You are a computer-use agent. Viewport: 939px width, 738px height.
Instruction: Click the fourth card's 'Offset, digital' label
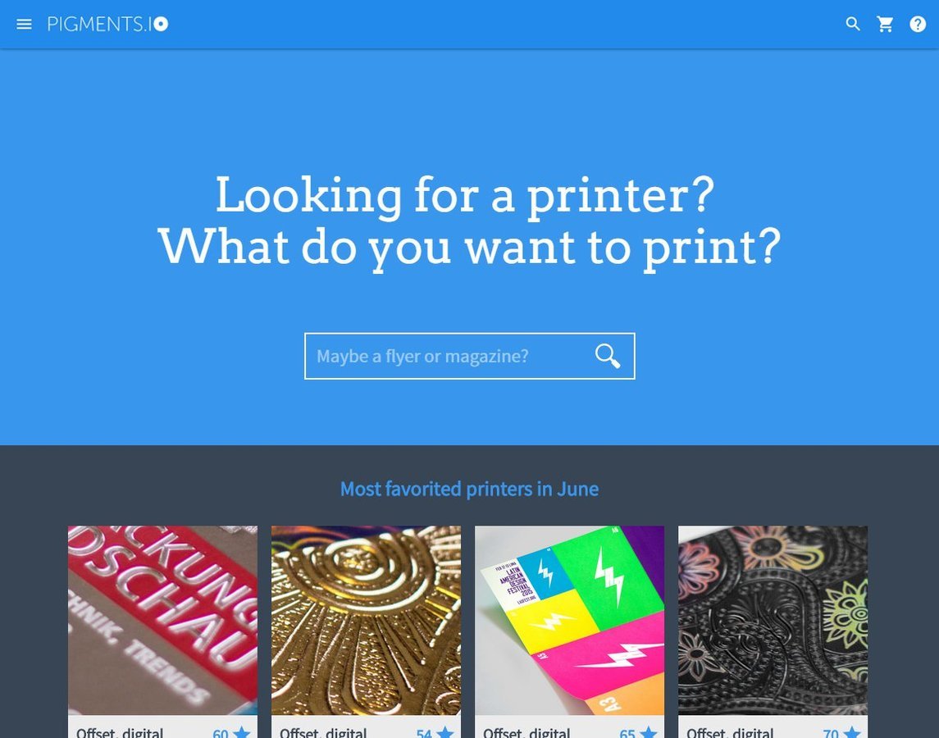pyautogui.click(x=730, y=732)
